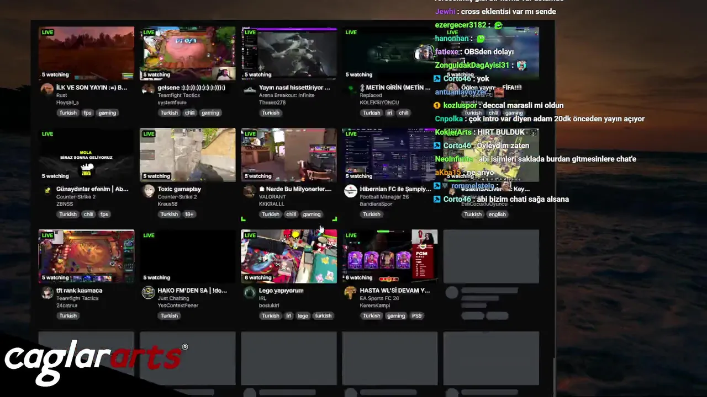Open the Arena Breakout: Infinite stream thumbnail
707x397 pixels.
[289, 53]
